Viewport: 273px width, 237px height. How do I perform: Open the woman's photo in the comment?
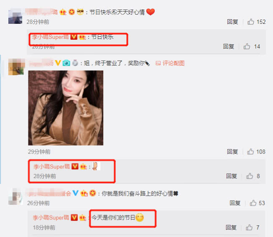(66, 108)
